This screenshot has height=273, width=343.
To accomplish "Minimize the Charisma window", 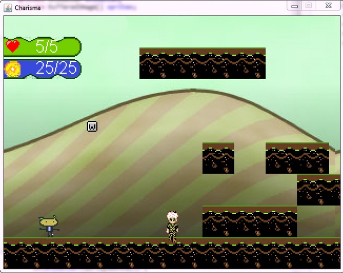I will point(294,6).
